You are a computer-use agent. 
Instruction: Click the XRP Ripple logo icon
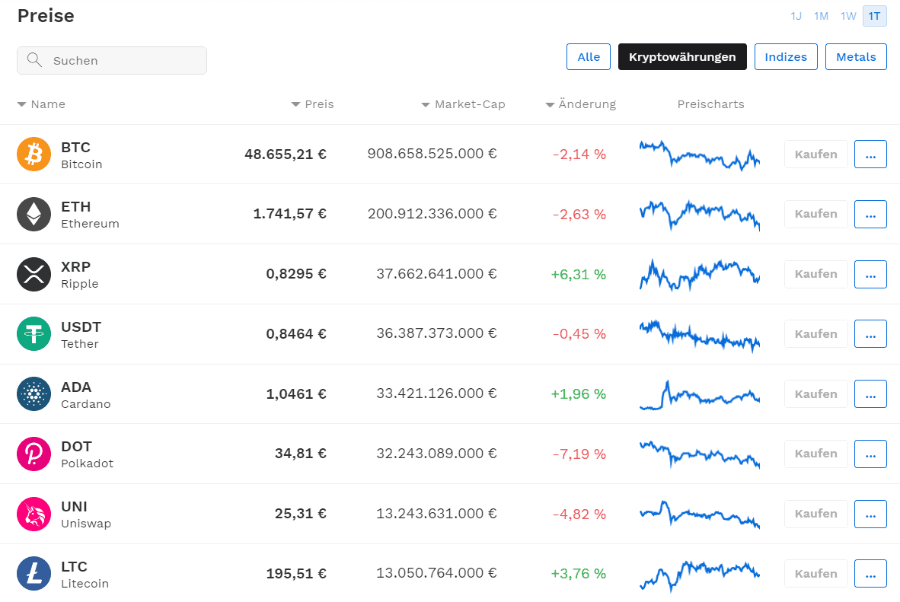point(34,274)
